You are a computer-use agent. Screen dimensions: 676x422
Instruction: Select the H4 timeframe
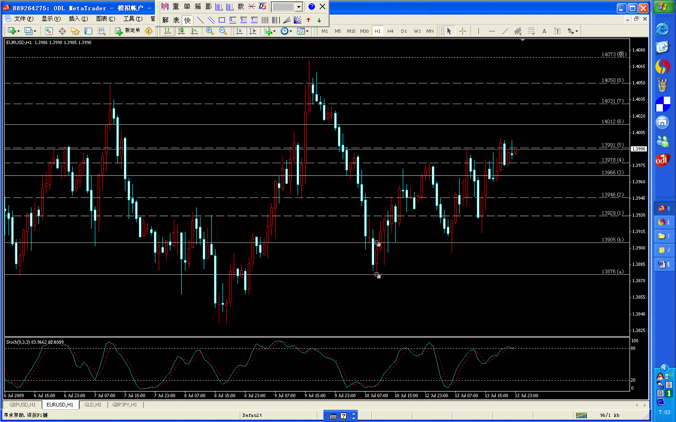point(391,31)
